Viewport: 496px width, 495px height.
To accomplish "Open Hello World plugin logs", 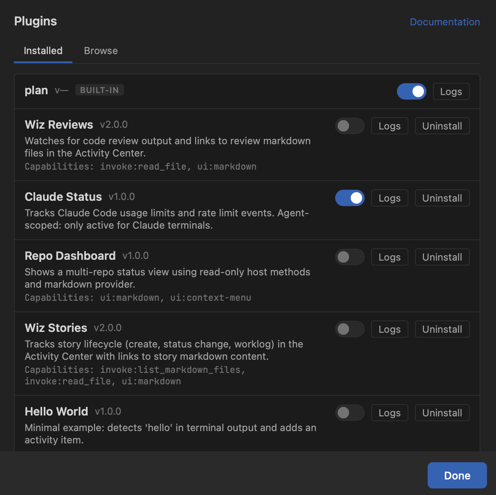I will point(389,413).
